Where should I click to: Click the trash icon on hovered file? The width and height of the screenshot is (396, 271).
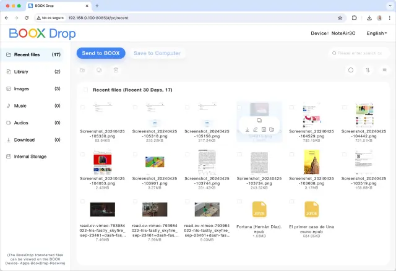click(264, 129)
